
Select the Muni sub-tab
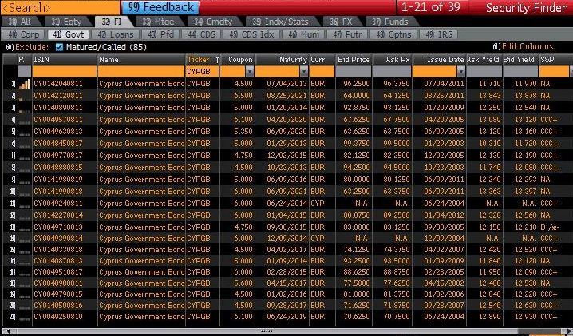coord(304,34)
